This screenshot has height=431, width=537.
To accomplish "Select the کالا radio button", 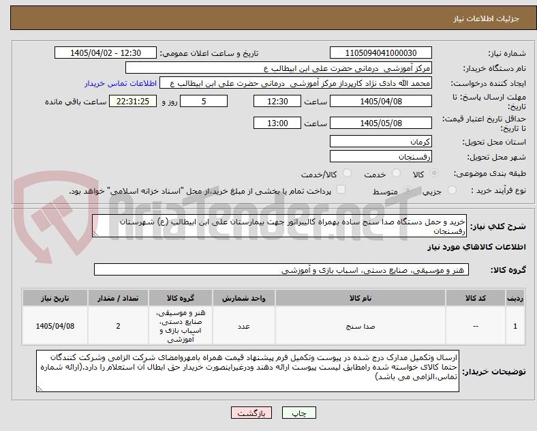I will click(434, 173).
